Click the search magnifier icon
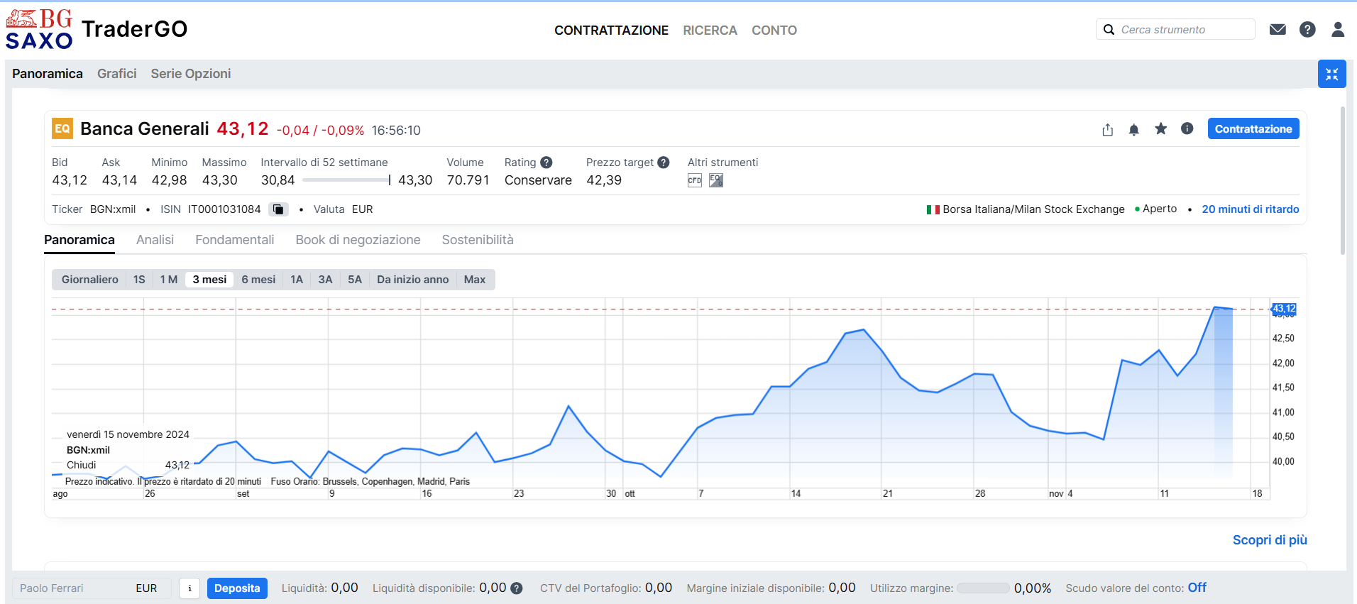 coord(1109,29)
